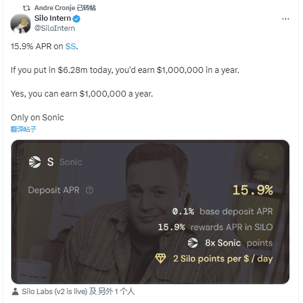Click the repost arrows icon
303x303 pixels.
point(26,8)
